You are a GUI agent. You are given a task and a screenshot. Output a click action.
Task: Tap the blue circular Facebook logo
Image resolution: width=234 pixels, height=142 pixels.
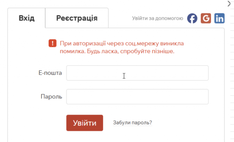click(x=192, y=18)
